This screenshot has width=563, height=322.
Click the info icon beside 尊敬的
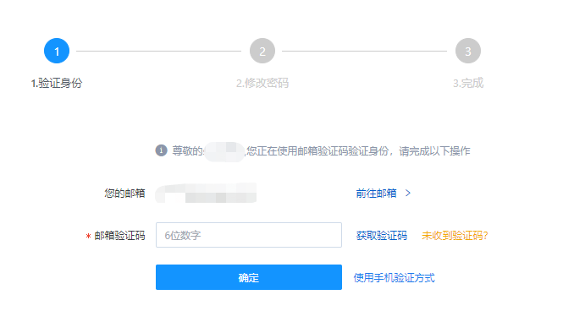click(161, 150)
